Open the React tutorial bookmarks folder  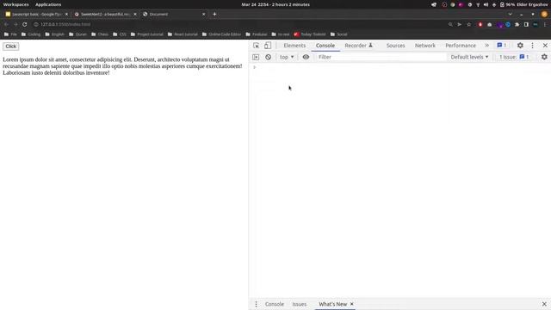pos(183,34)
